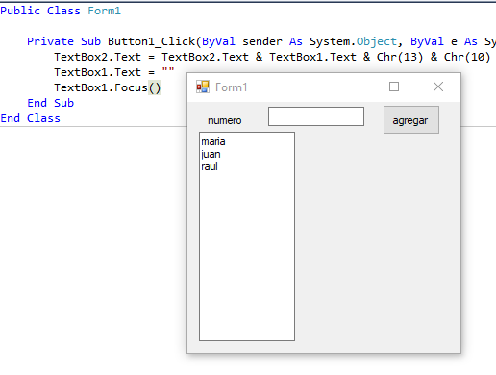This screenshot has height=375, width=496.
Task: Click the End Sub line in code
Action: pyautogui.click(x=50, y=103)
